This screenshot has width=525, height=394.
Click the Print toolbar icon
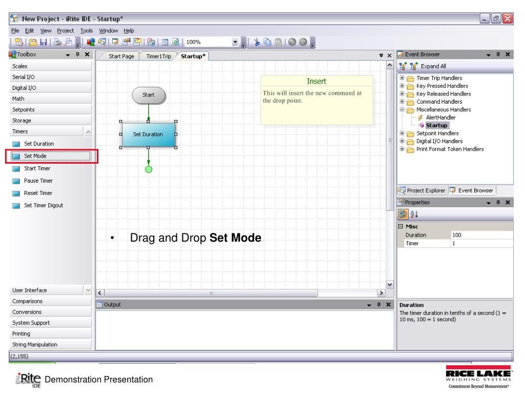tap(57, 42)
